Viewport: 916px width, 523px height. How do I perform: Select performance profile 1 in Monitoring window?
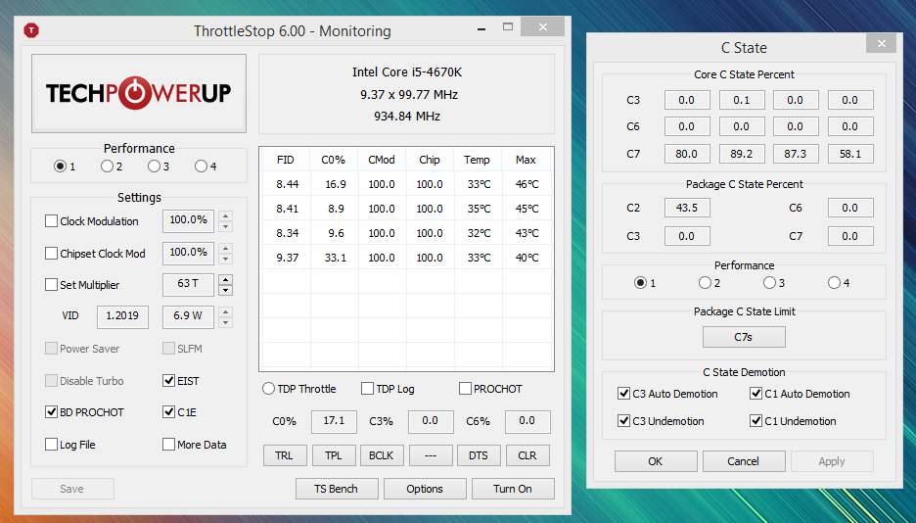(60, 166)
